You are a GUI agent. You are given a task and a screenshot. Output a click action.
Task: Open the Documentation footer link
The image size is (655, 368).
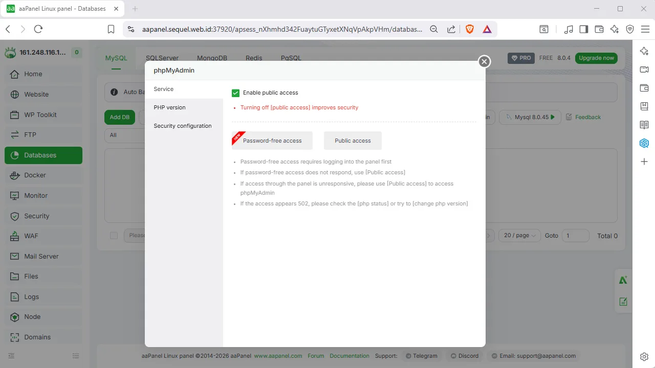coord(350,356)
